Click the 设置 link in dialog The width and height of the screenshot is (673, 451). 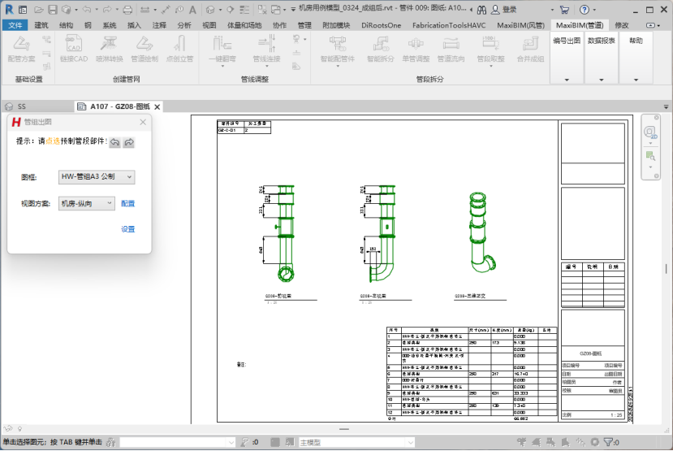tap(128, 229)
